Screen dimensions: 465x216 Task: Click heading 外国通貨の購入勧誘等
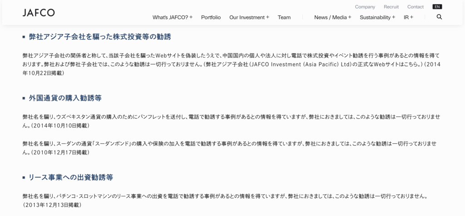click(65, 98)
